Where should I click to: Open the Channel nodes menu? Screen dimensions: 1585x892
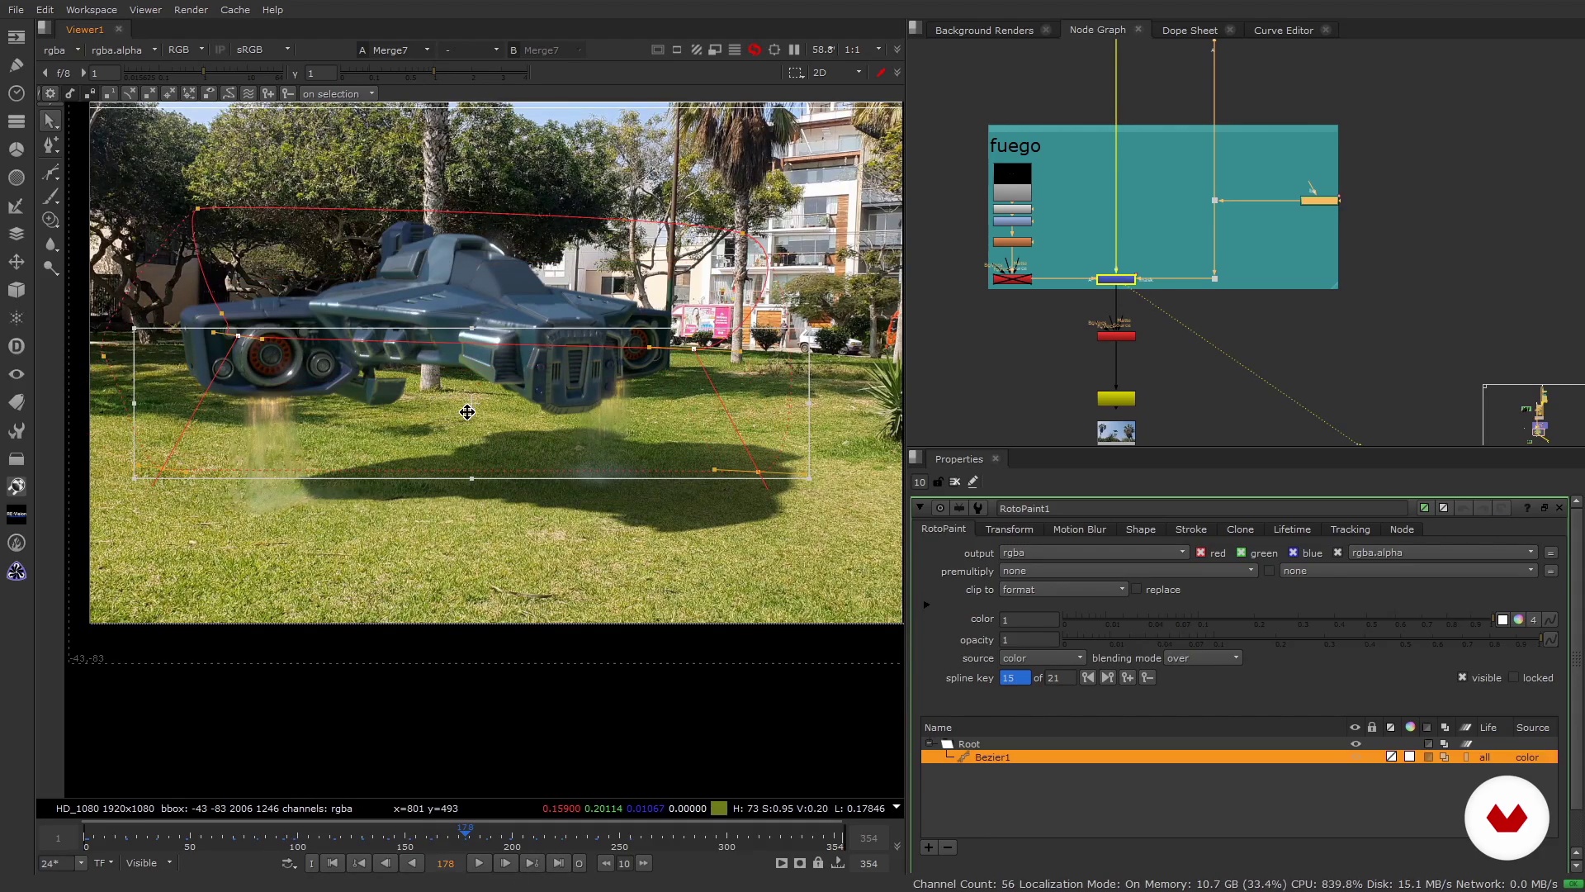tap(17, 121)
